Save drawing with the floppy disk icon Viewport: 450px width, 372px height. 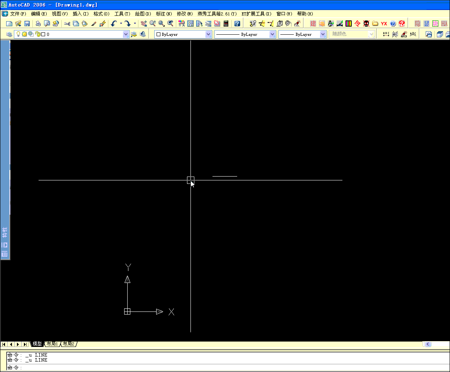pyautogui.click(x=27, y=24)
